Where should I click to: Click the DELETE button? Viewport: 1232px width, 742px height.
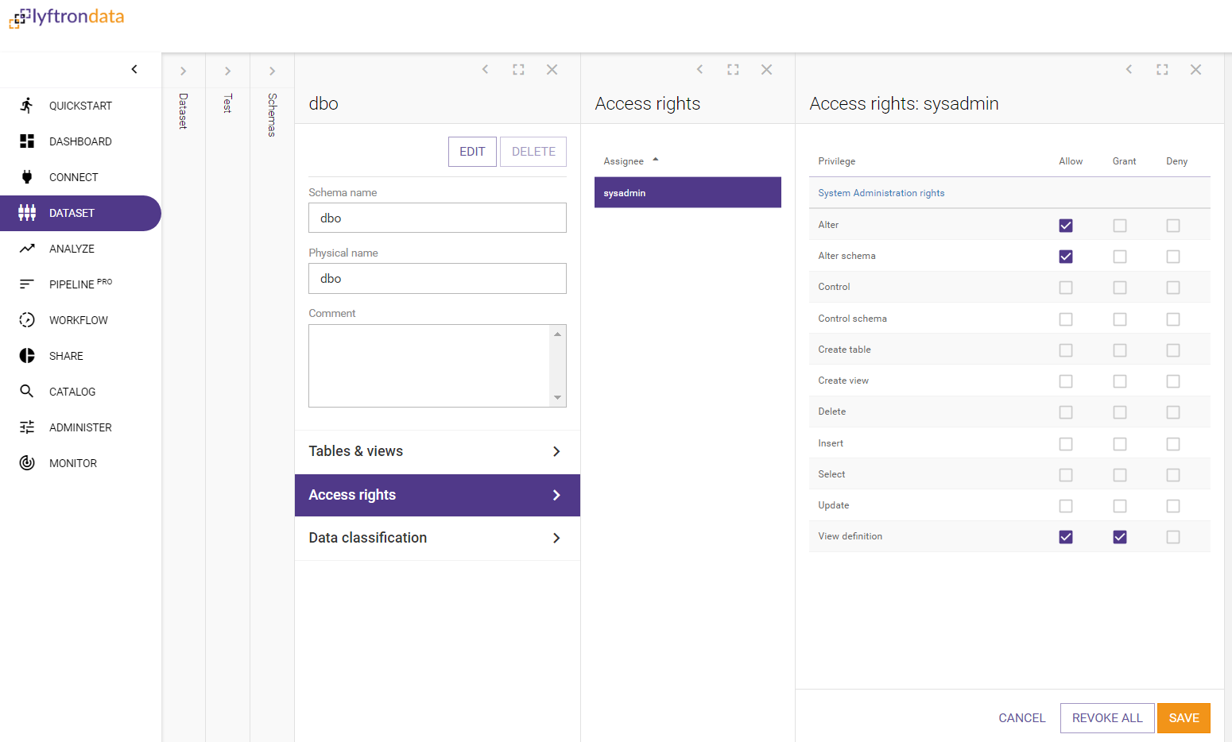click(533, 152)
